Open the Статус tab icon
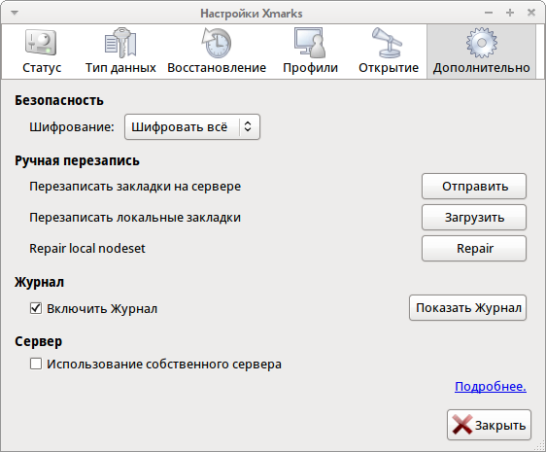Viewport: 546px width, 452px height. tap(41, 43)
